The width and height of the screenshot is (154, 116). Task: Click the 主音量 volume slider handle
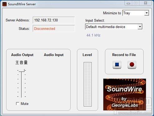22,71
